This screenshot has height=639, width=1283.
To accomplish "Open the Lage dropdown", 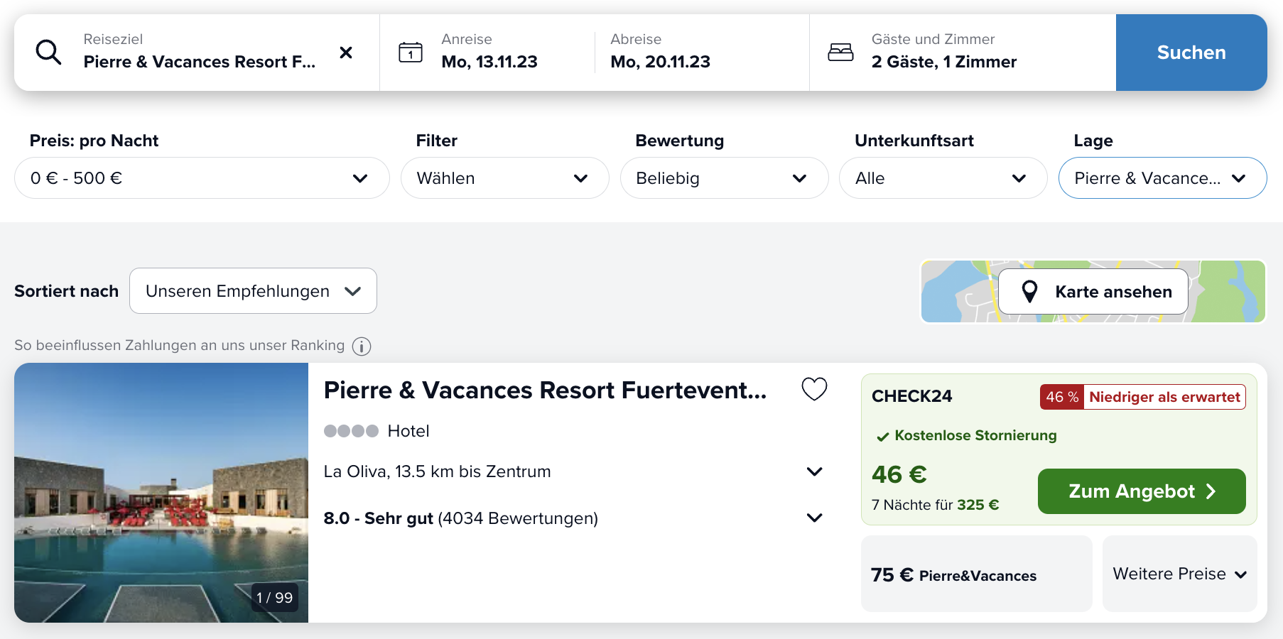I will [1162, 178].
